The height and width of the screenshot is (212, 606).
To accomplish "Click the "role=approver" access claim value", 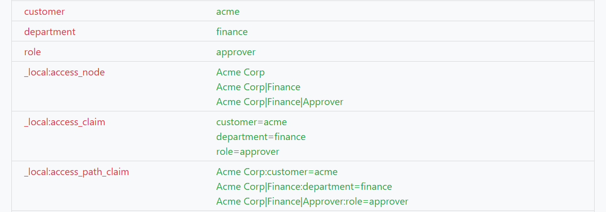I will pyautogui.click(x=247, y=152).
